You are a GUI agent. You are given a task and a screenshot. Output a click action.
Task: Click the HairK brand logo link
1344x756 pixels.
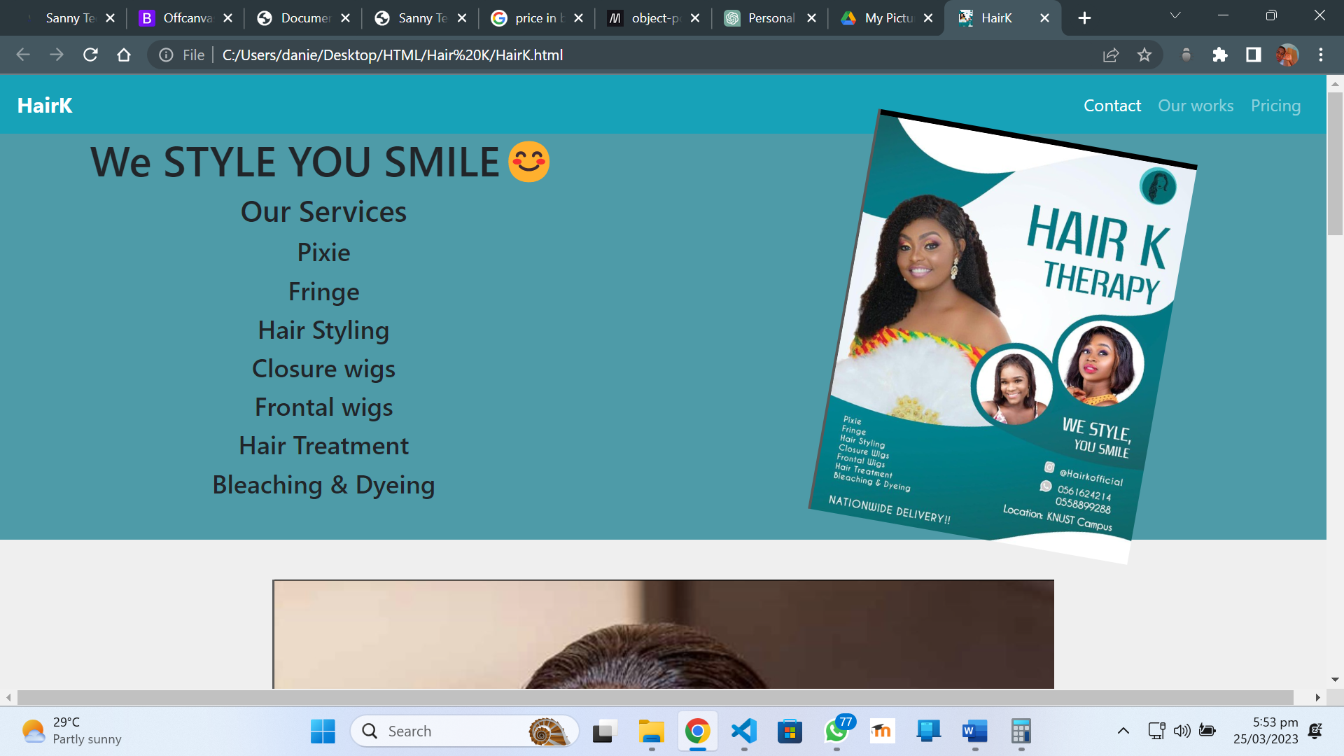pos(45,106)
